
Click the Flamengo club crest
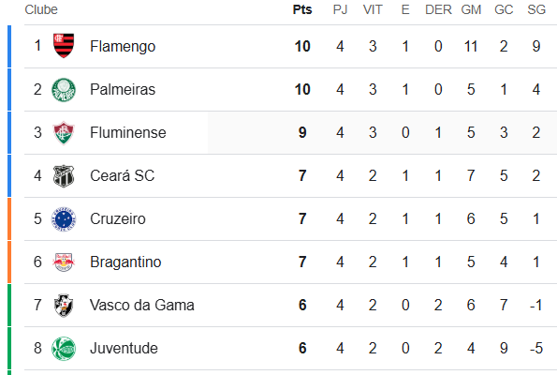click(x=64, y=46)
